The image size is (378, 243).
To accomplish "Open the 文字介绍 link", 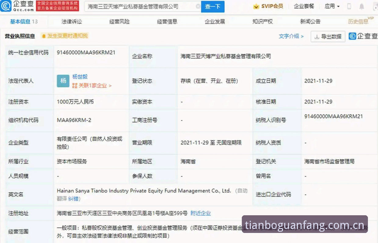I will pos(291,36).
